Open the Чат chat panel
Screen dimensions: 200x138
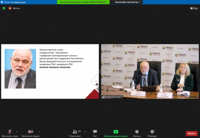[95, 133]
